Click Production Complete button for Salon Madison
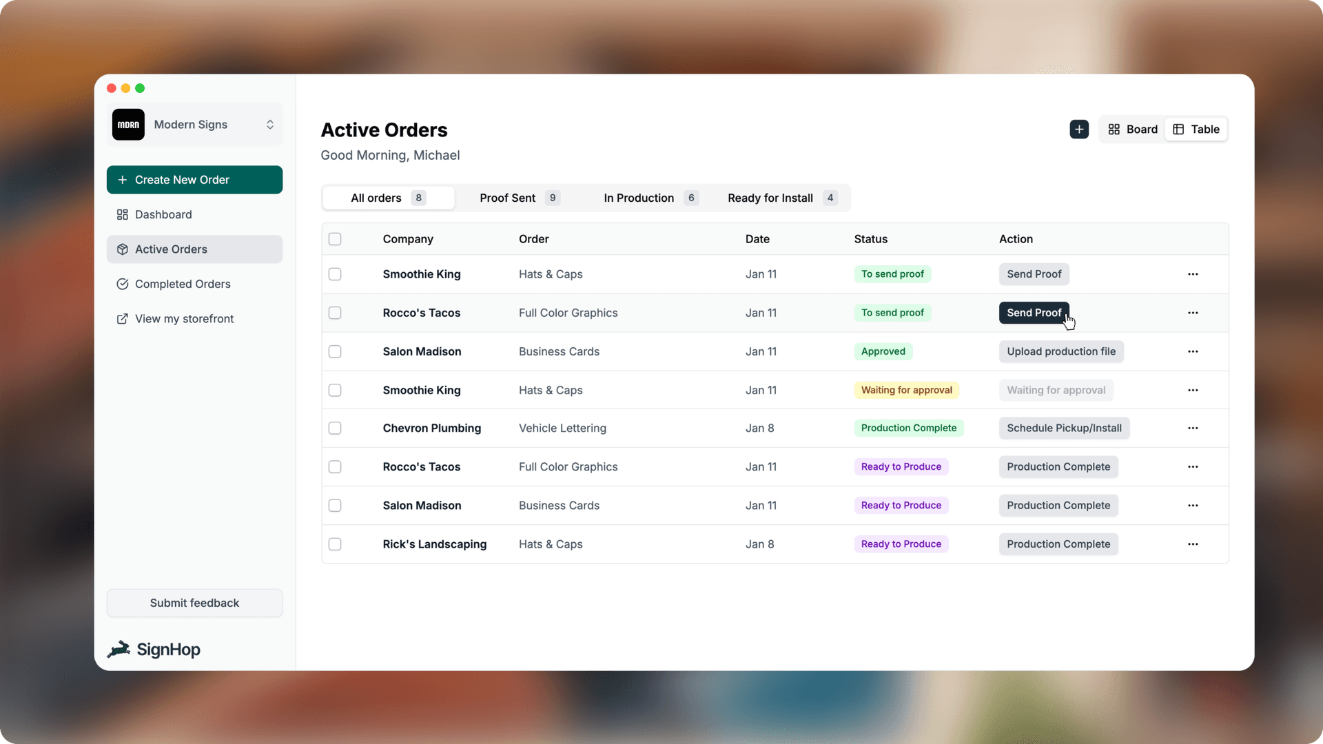Viewport: 1323px width, 744px height. tap(1058, 505)
